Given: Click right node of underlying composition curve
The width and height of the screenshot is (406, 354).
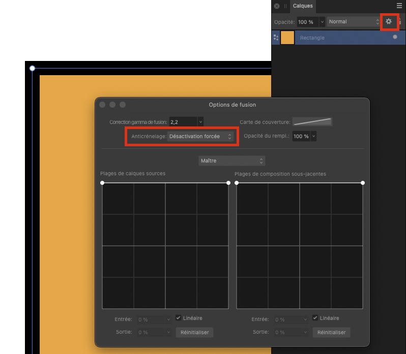Looking at the screenshot, I should tap(363, 183).
